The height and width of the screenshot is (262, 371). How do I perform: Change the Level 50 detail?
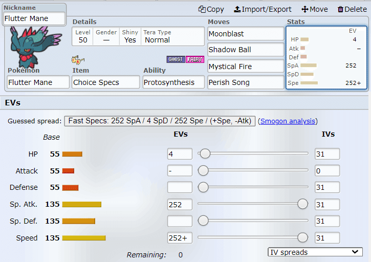click(x=83, y=36)
